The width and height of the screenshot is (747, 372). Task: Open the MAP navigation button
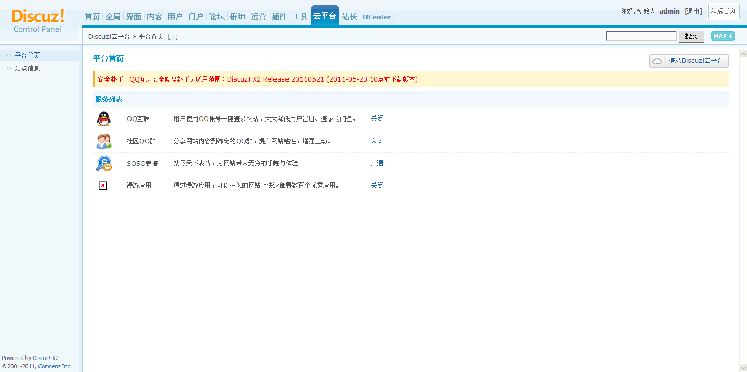(723, 36)
